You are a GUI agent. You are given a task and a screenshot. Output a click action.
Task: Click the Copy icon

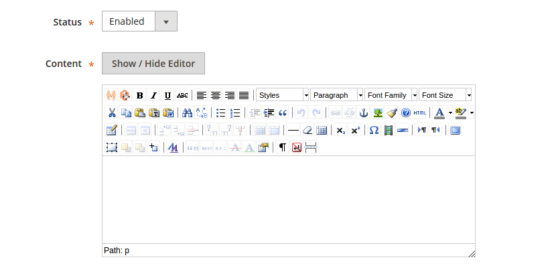[125, 113]
